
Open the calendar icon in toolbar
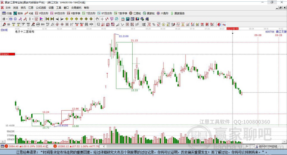[123, 19]
